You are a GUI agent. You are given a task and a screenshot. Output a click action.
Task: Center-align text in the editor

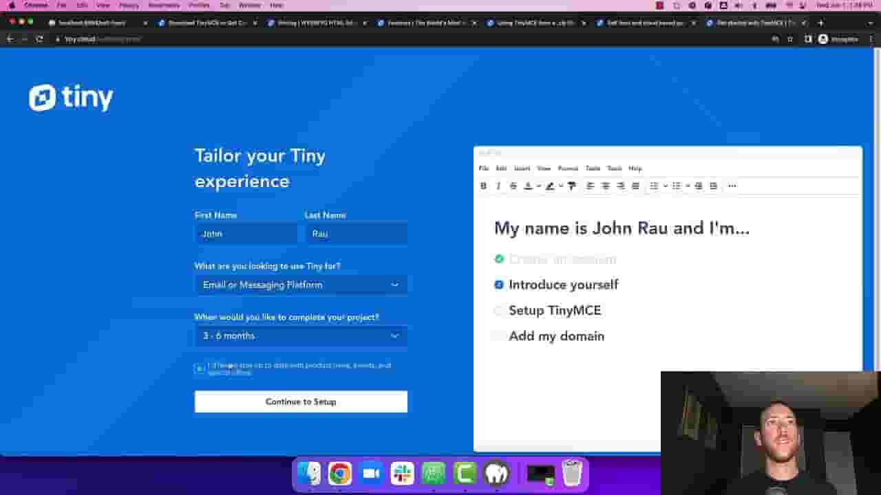[x=605, y=186]
